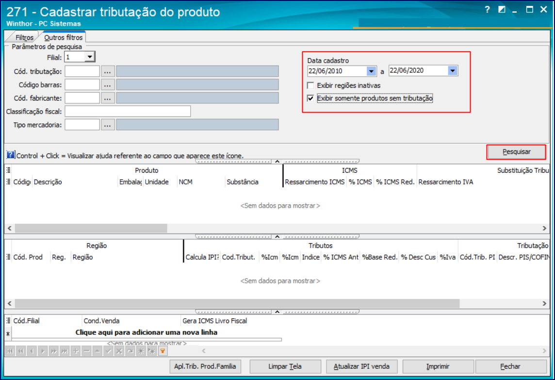555x380 pixels.
Task: Collapse the Produto grid splitter arrow
Action: 277,236
